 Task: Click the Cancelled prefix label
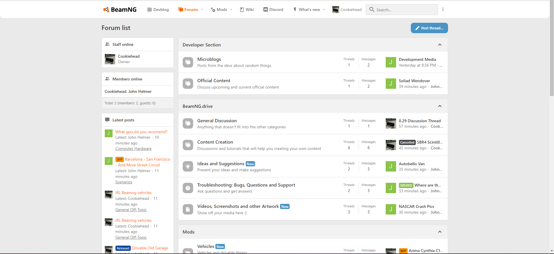[407, 142]
